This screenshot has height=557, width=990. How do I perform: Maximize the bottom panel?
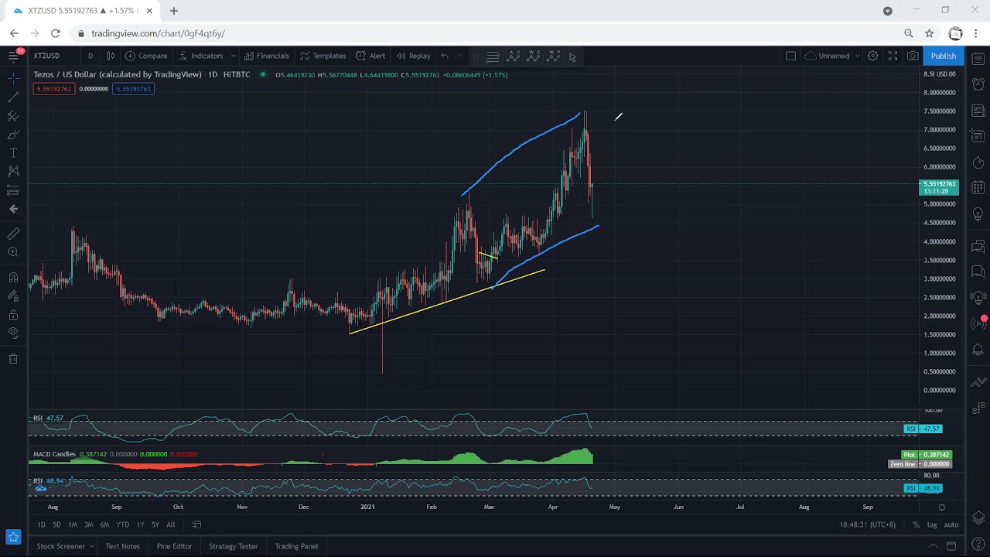pyautogui.click(x=951, y=546)
